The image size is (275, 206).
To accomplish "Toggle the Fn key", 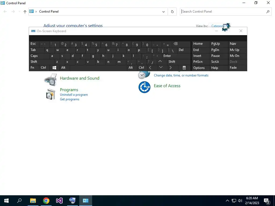I will tap(34, 68).
